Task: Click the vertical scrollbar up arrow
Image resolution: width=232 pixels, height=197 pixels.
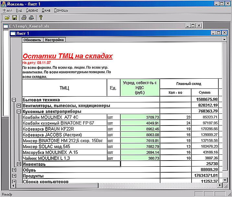Action: coord(224,39)
